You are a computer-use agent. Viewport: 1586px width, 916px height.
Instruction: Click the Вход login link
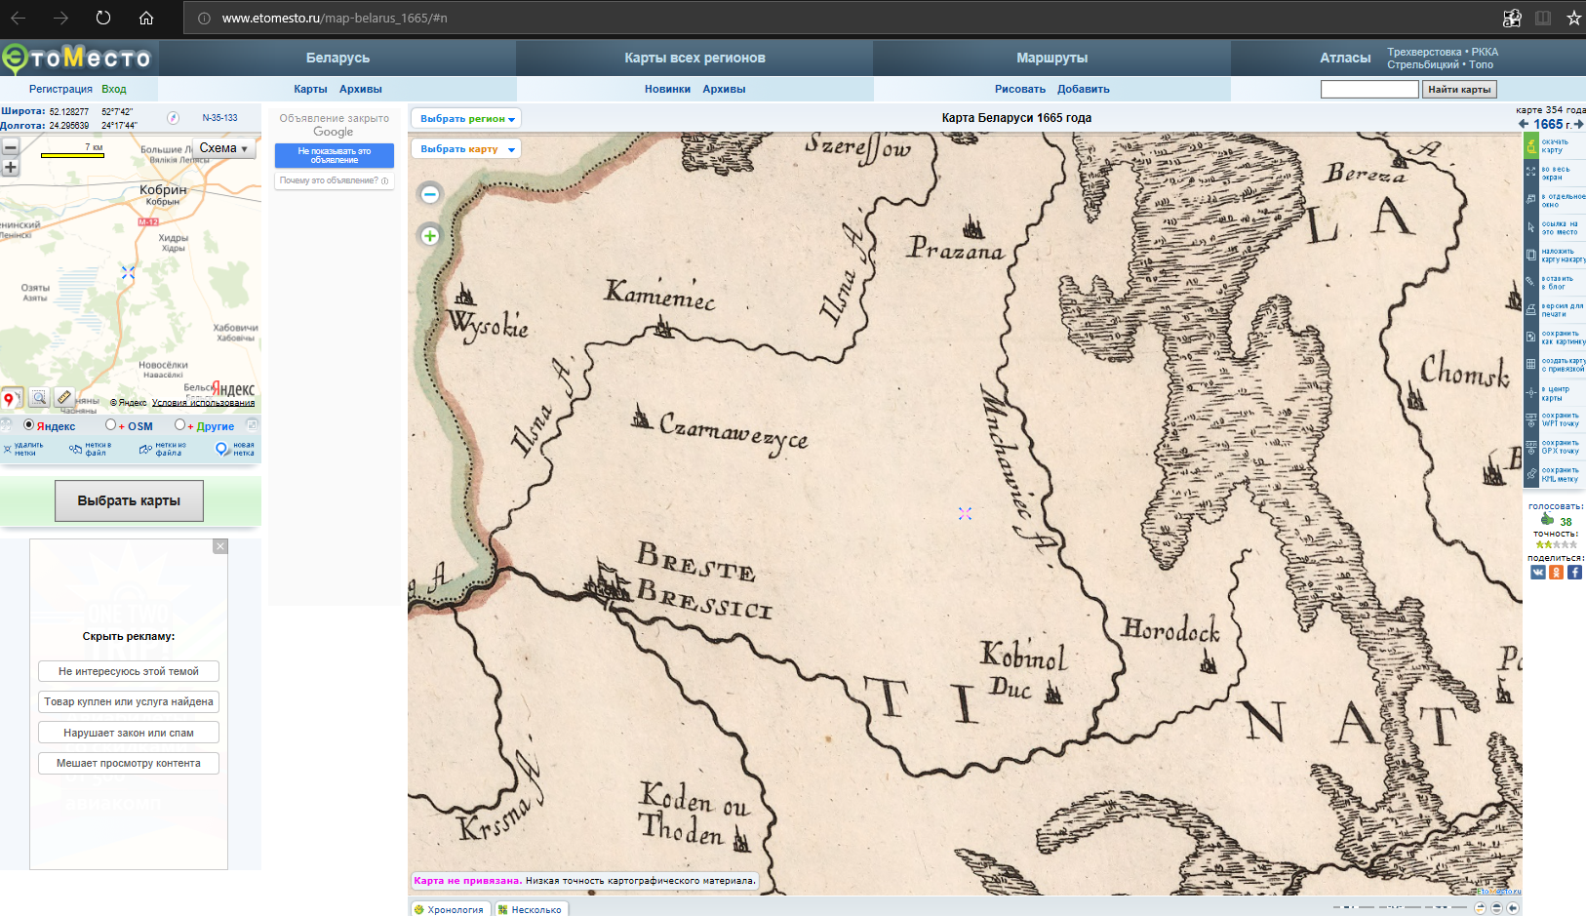point(114,89)
